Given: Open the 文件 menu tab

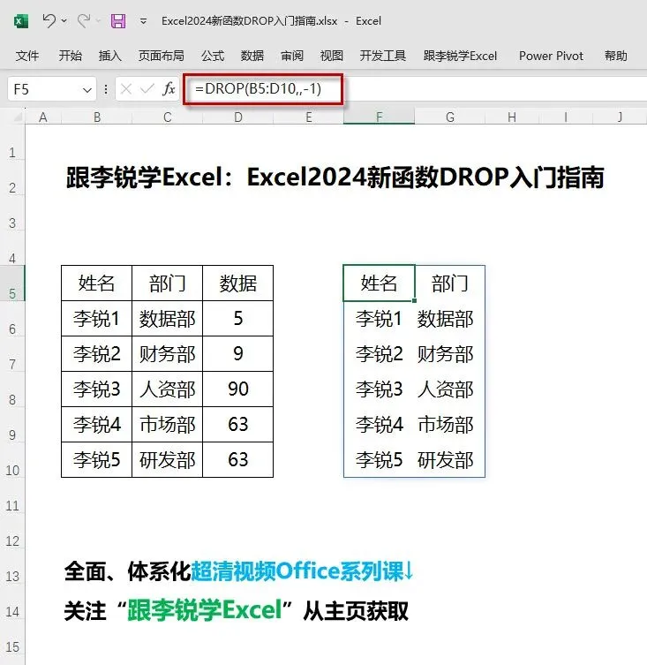Looking at the screenshot, I should click(27, 56).
